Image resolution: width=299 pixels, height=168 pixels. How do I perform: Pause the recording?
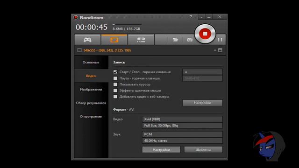click(220, 40)
